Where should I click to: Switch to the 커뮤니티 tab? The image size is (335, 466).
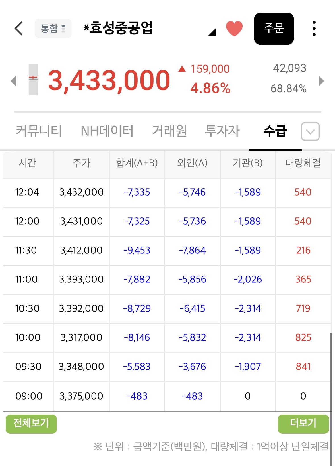click(x=38, y=131)
